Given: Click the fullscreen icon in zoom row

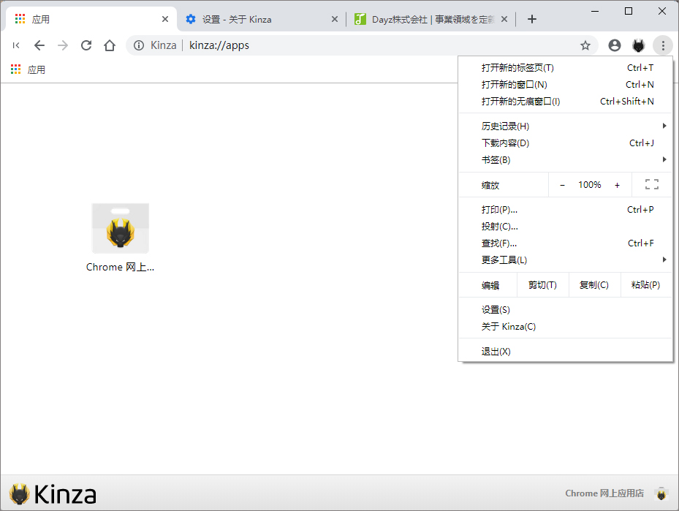Looking at the screenshot, I should [x=652, y=184].
